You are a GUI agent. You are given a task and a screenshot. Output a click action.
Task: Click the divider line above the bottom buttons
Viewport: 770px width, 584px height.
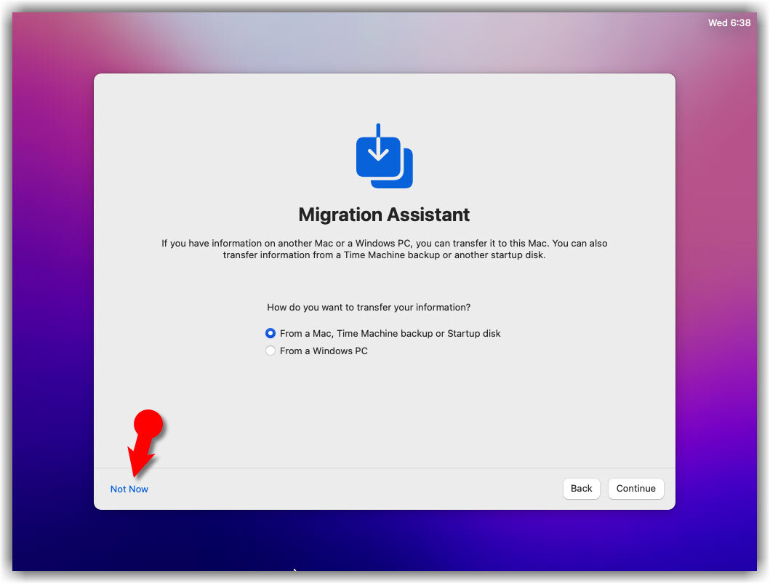click(x=384, y=468)
